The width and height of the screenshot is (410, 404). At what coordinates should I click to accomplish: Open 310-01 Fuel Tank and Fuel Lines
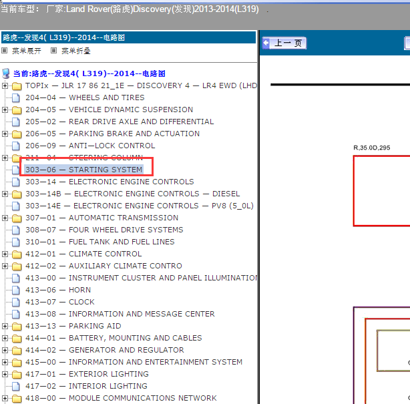[x=100, y=242]
